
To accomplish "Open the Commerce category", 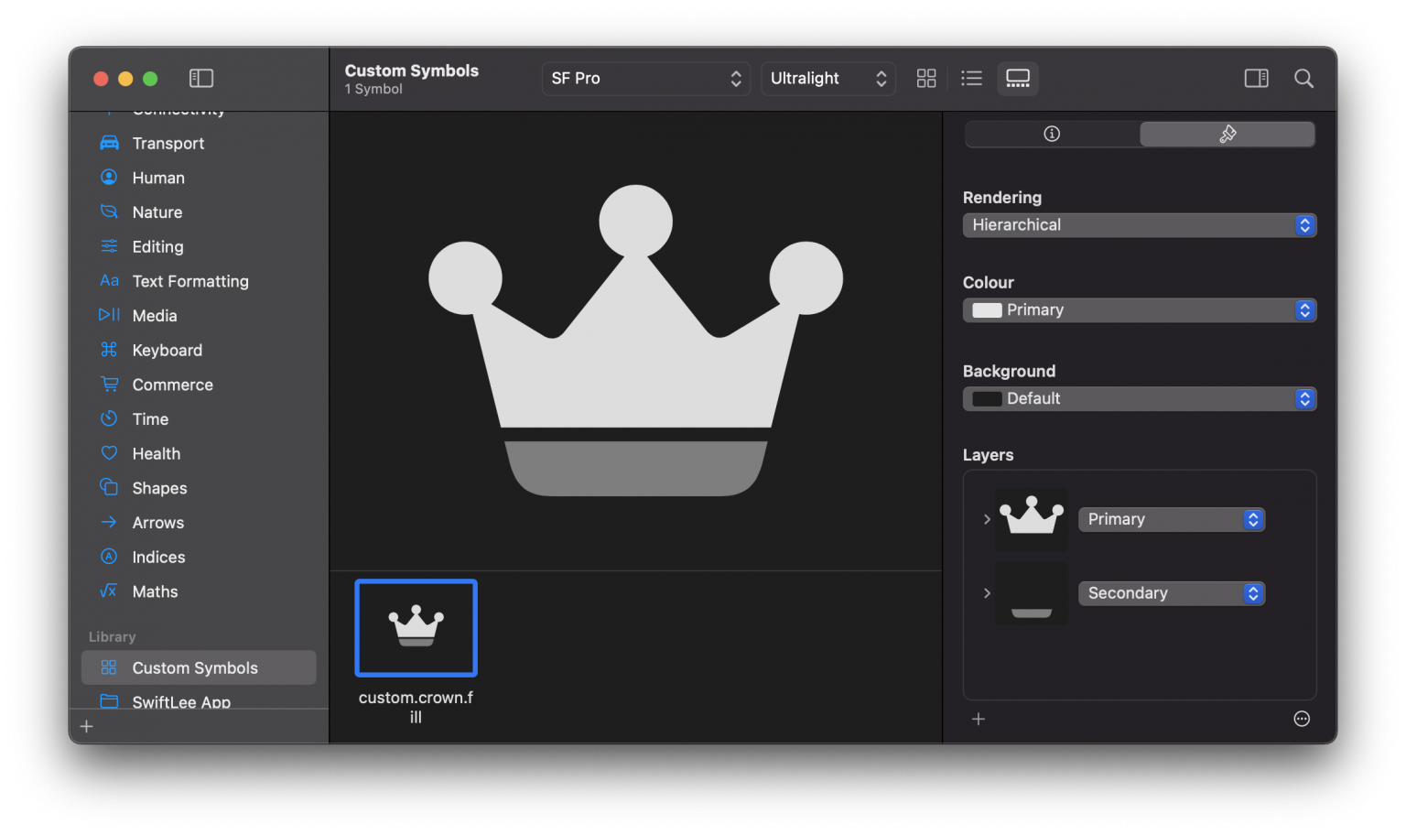I will (x=172, y=385).
